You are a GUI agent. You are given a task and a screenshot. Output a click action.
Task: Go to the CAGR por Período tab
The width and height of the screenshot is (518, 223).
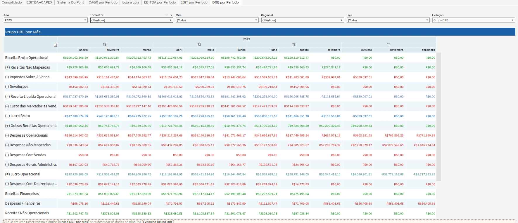pos(103,2)
